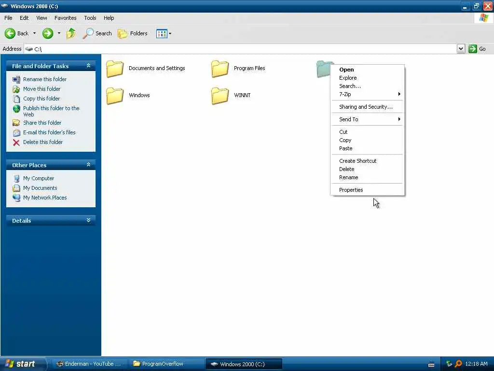Screen dimensions: 494x371
Task: Expand the Details panel
Action: click(89, 220)
